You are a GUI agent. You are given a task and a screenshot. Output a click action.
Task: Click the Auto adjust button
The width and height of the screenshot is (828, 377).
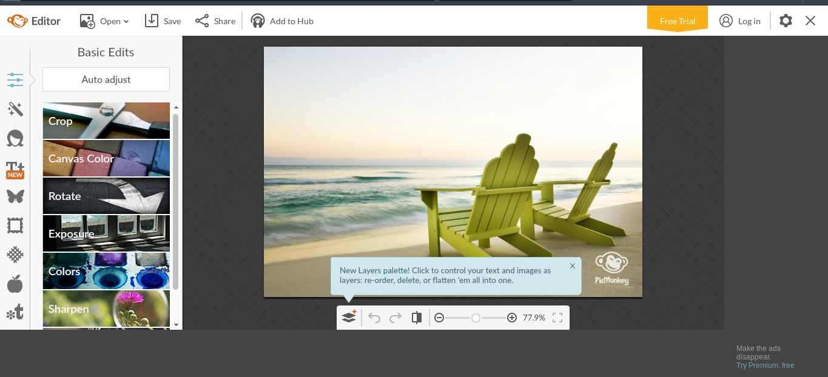click(x=106, y=79)
